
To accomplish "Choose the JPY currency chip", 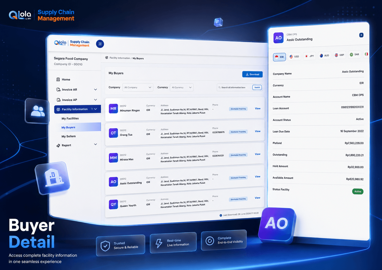I will [x=309, y=56].
